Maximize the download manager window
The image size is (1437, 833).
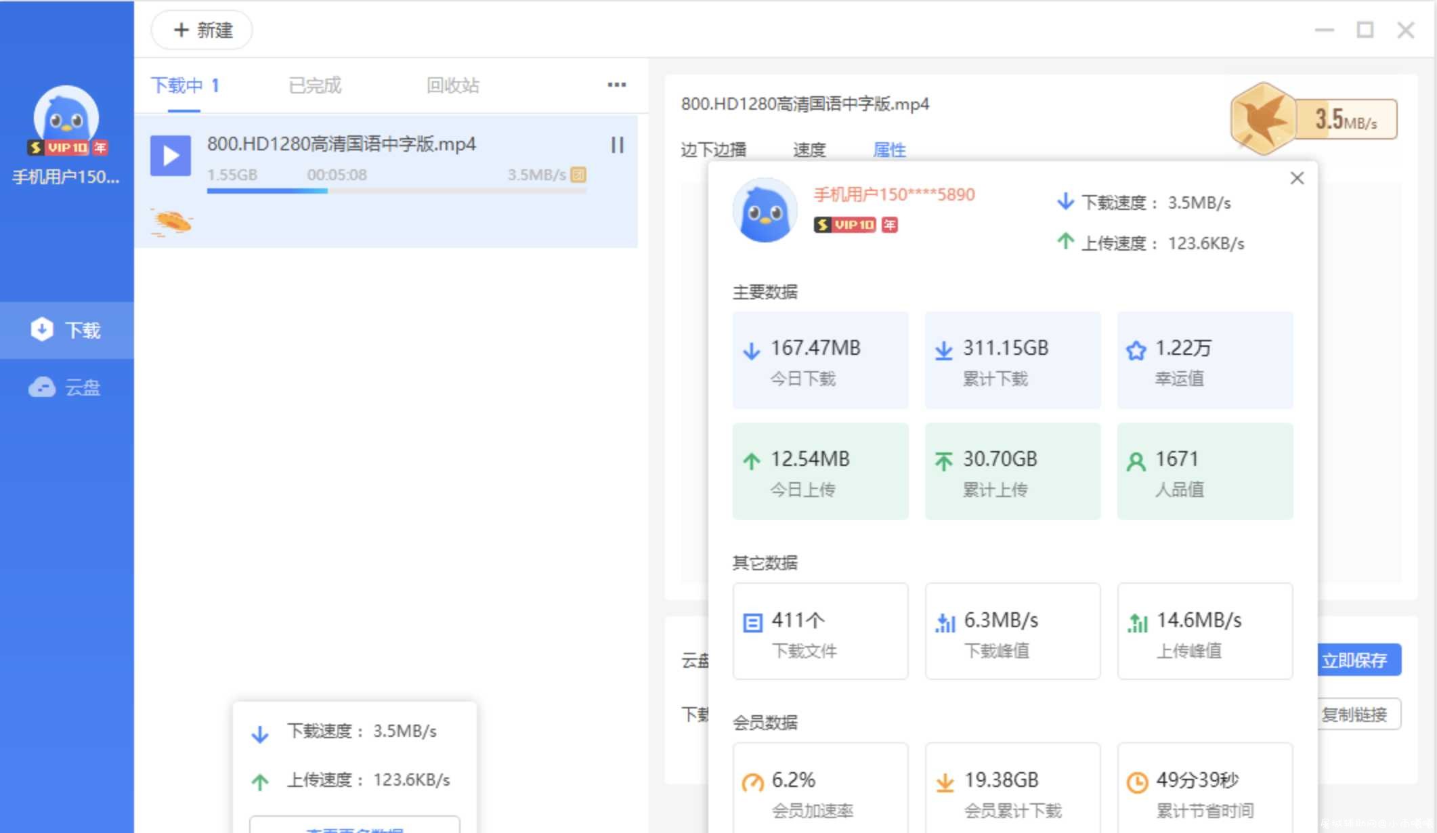(1365, 30)
